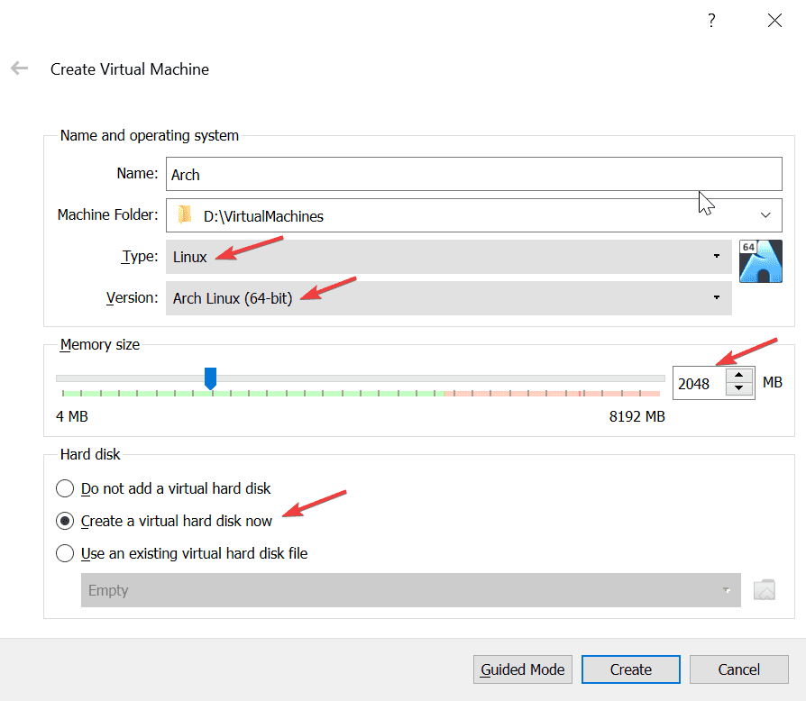Click the Create button
This screenshot has width=806, height=701.
[x=631, y=669]
